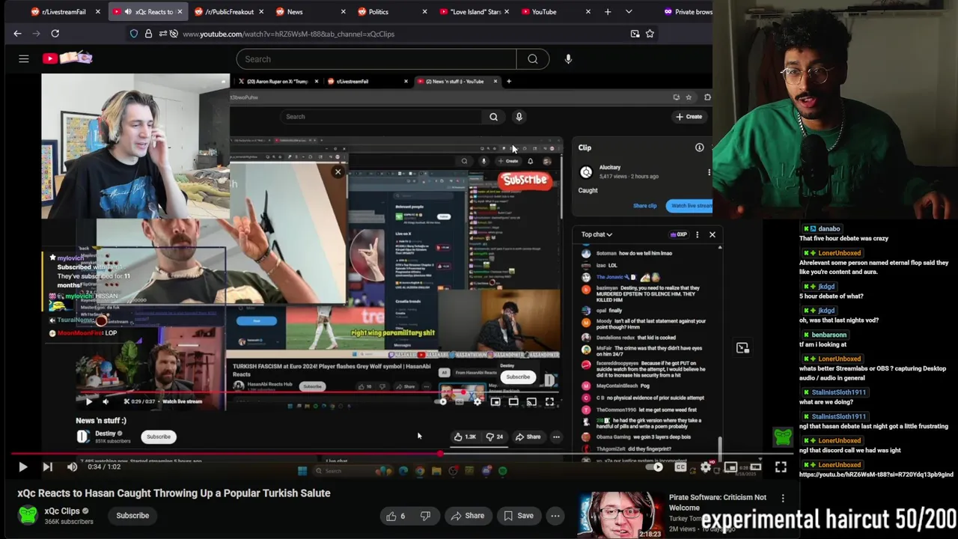Screen dimensions: 958x539
Task: Save the video to a playlist
Action: (518, 516)
